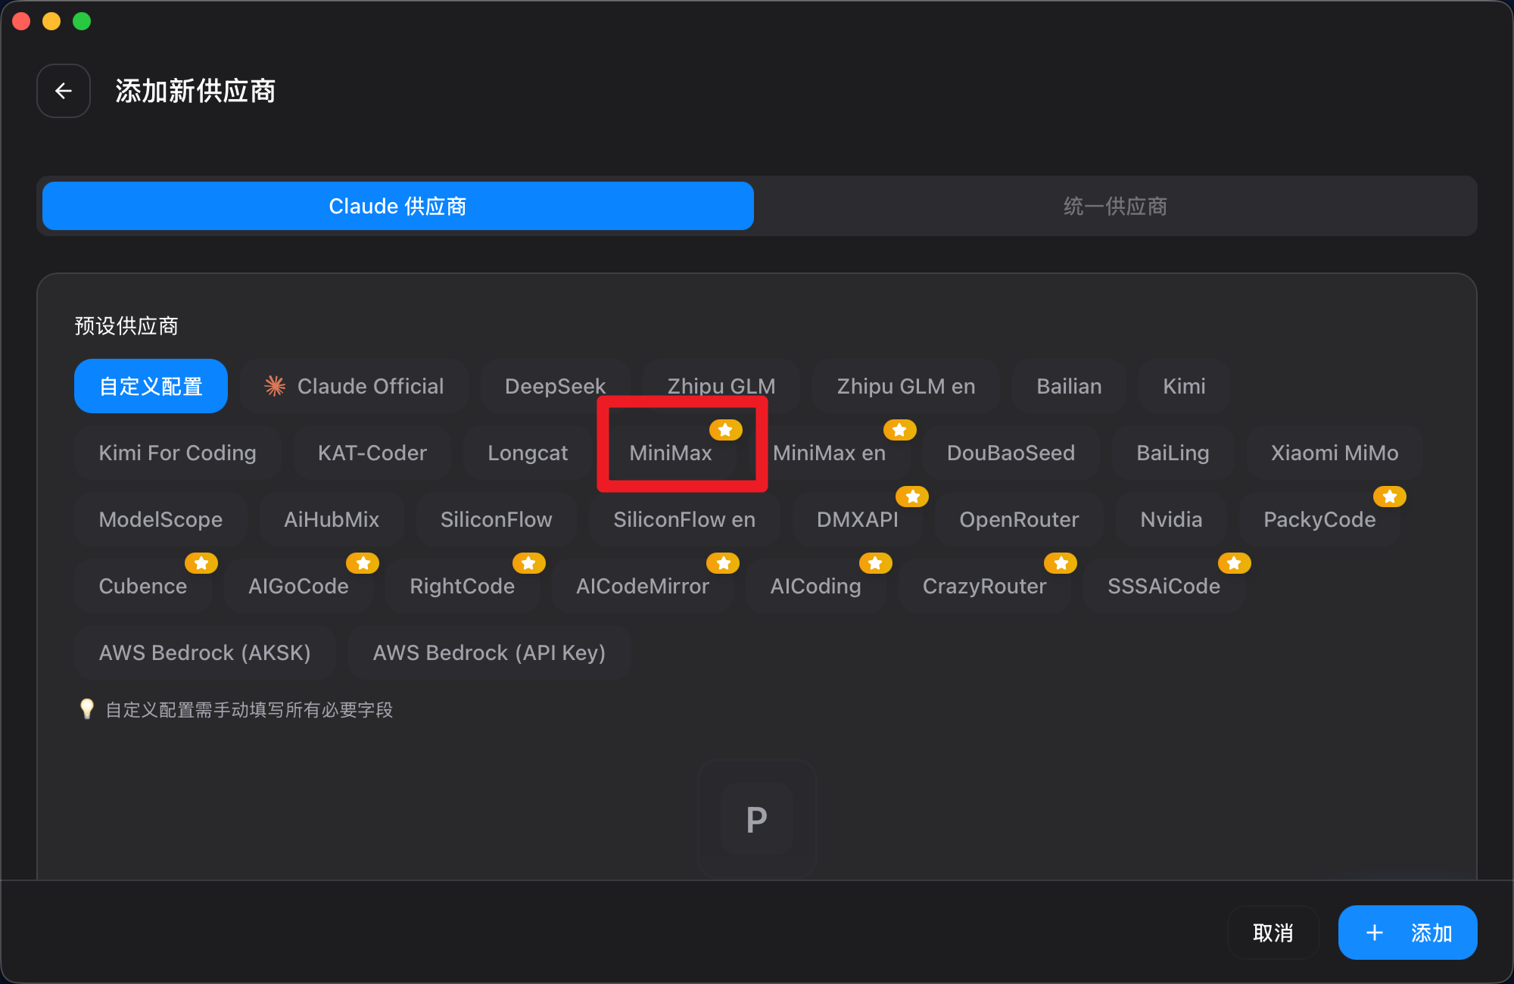This screenshot has height=984, width=1514.
Task: Close the window with red button
Action: click(x=21, y=21)
